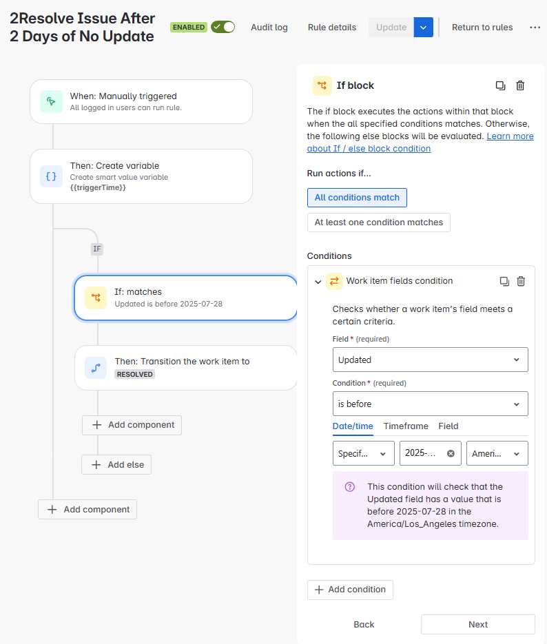Click the manual trigger cursor icon

coord(52,101)
